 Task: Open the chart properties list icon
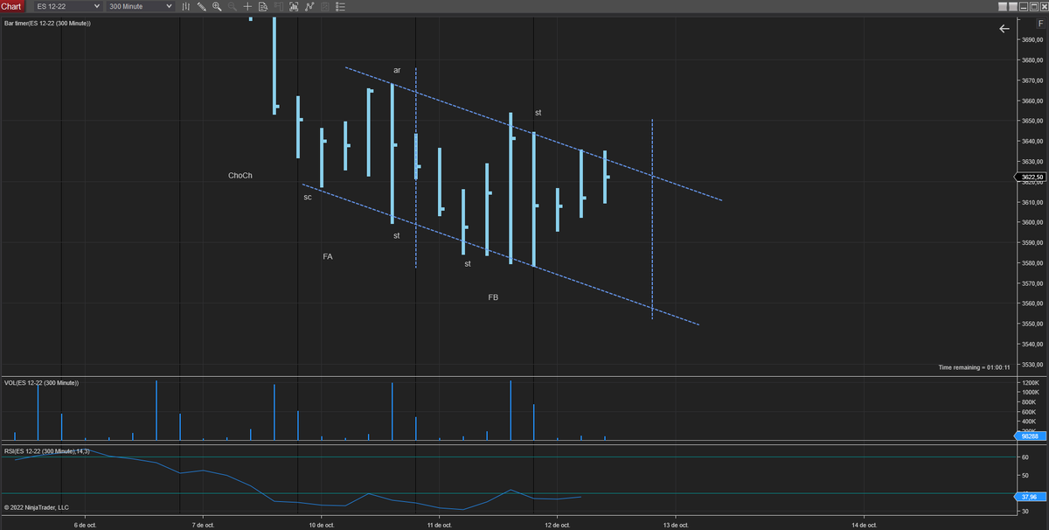click(340, 6)
